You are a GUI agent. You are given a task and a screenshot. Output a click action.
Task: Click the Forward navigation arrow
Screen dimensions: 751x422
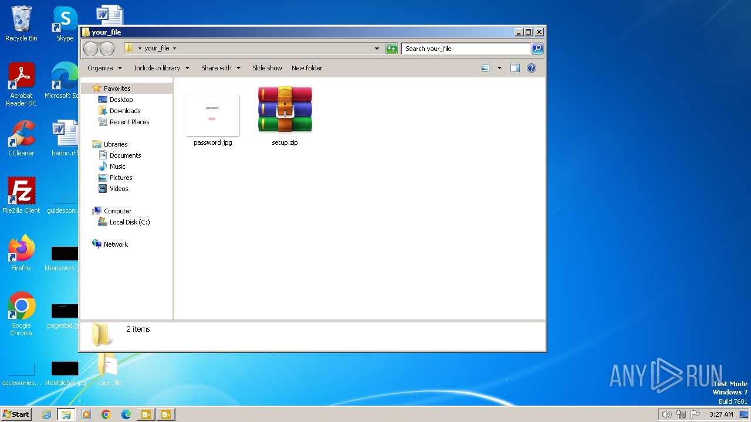(x=107, y=49)
